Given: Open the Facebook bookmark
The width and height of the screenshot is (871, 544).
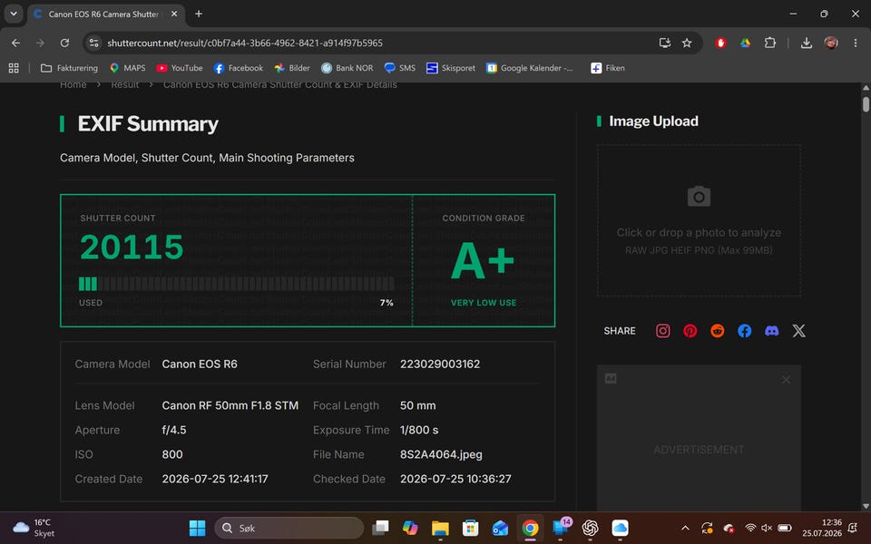Looking at the screenshot, I should coord(239,68).
